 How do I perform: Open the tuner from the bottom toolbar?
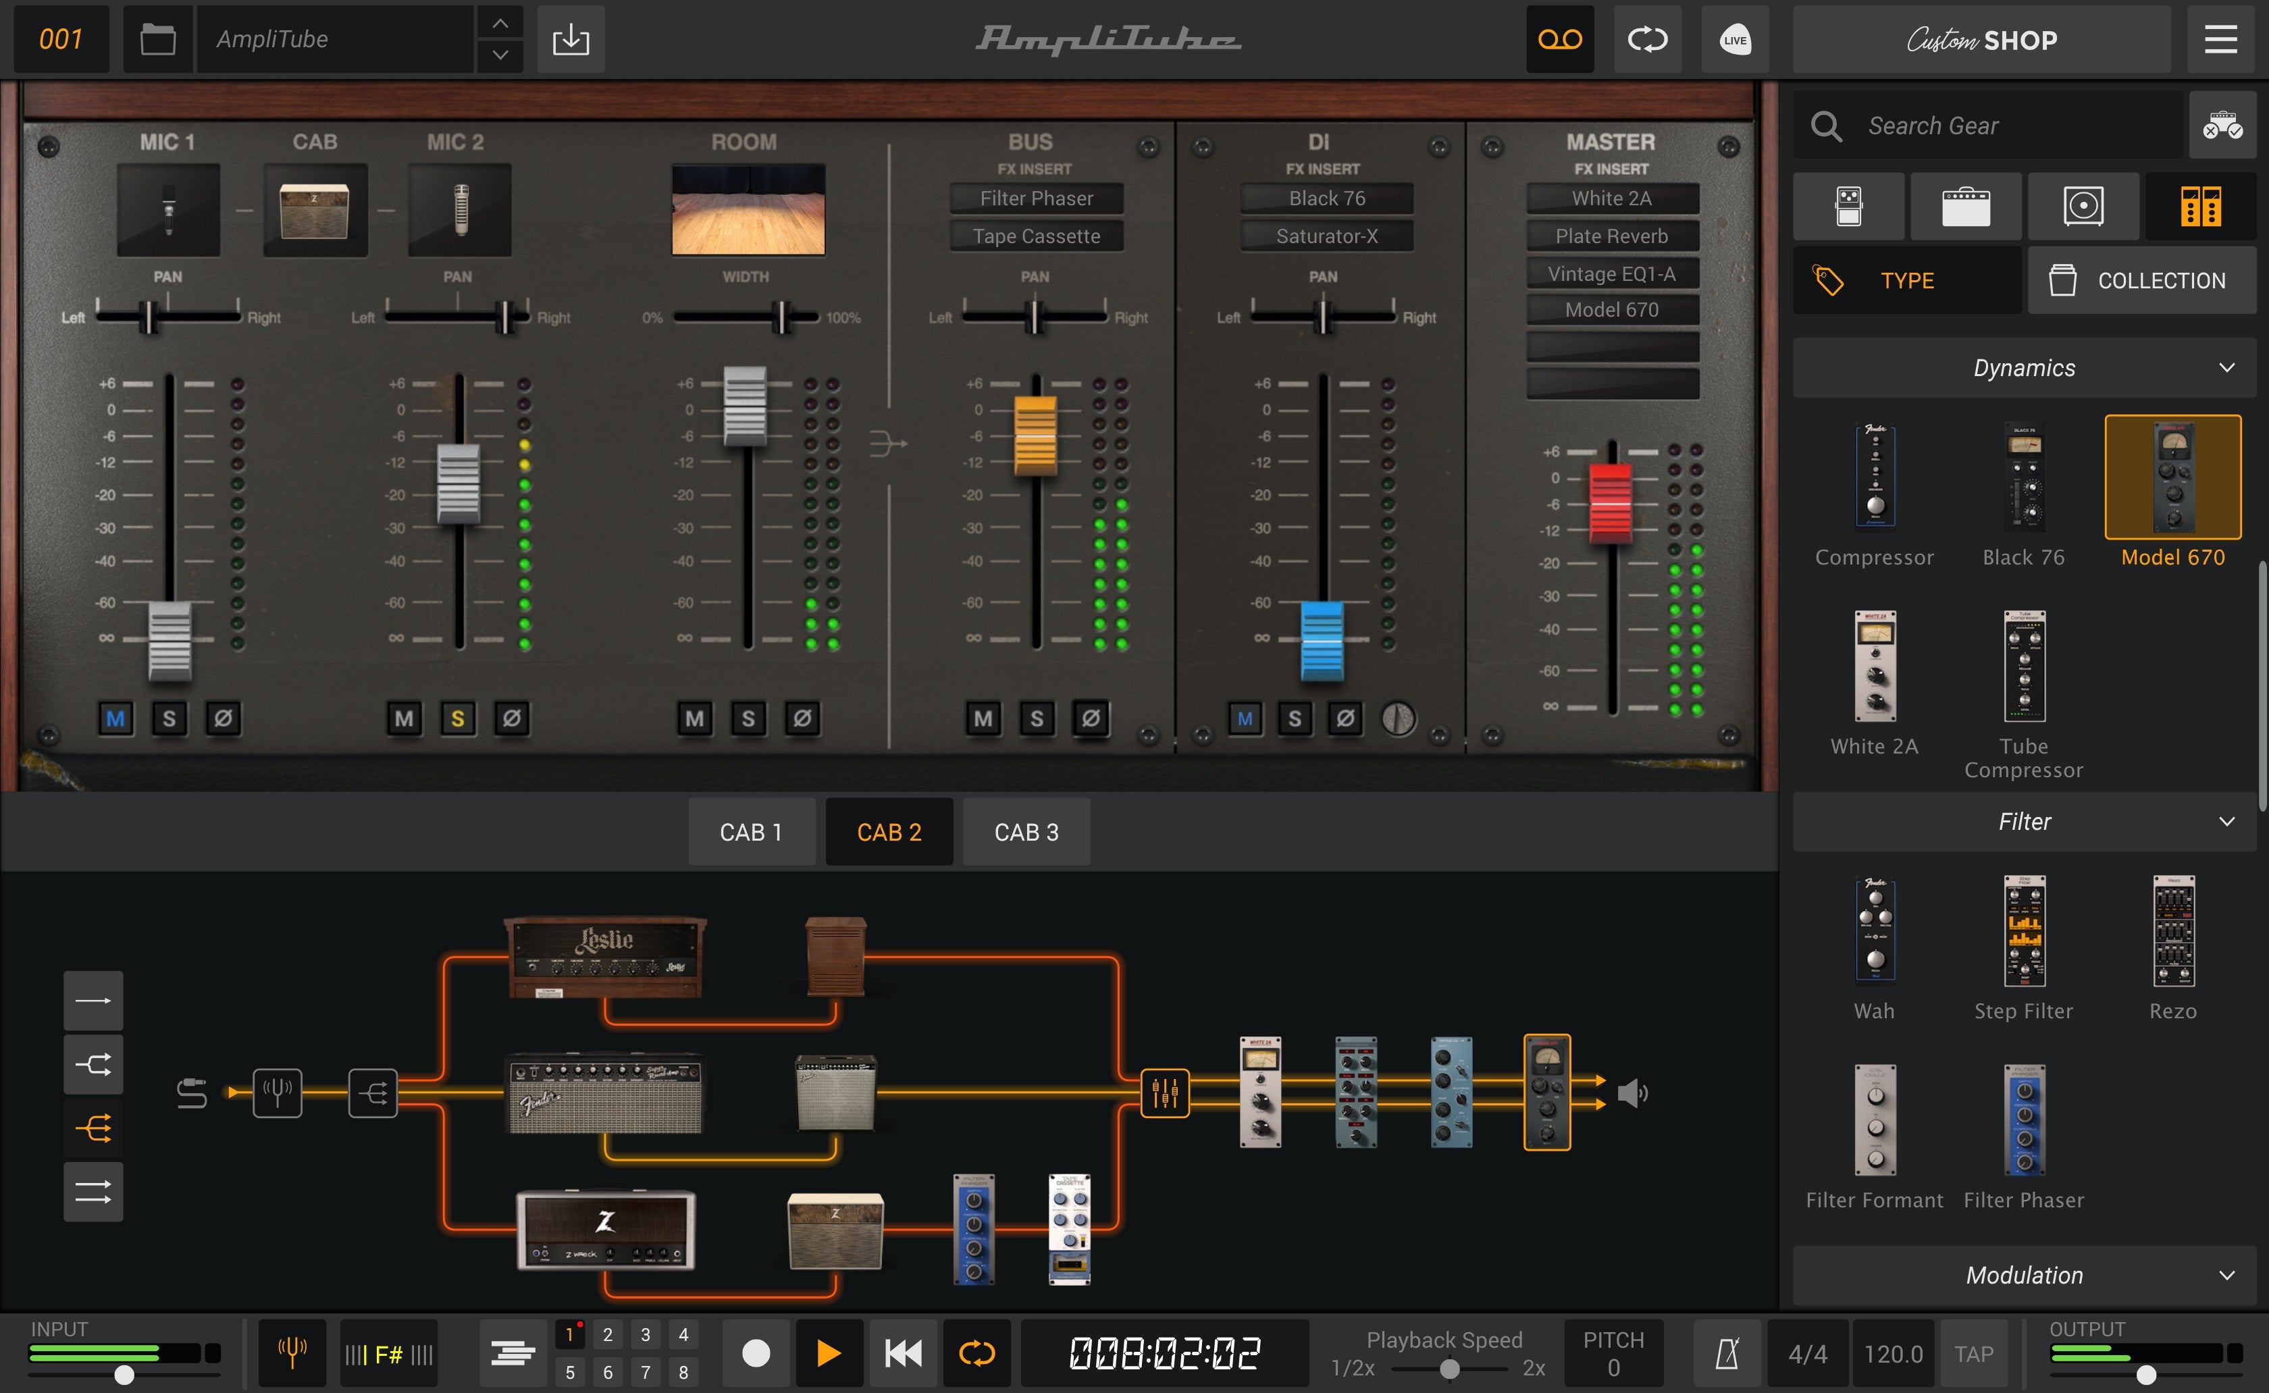(291, 1352)
